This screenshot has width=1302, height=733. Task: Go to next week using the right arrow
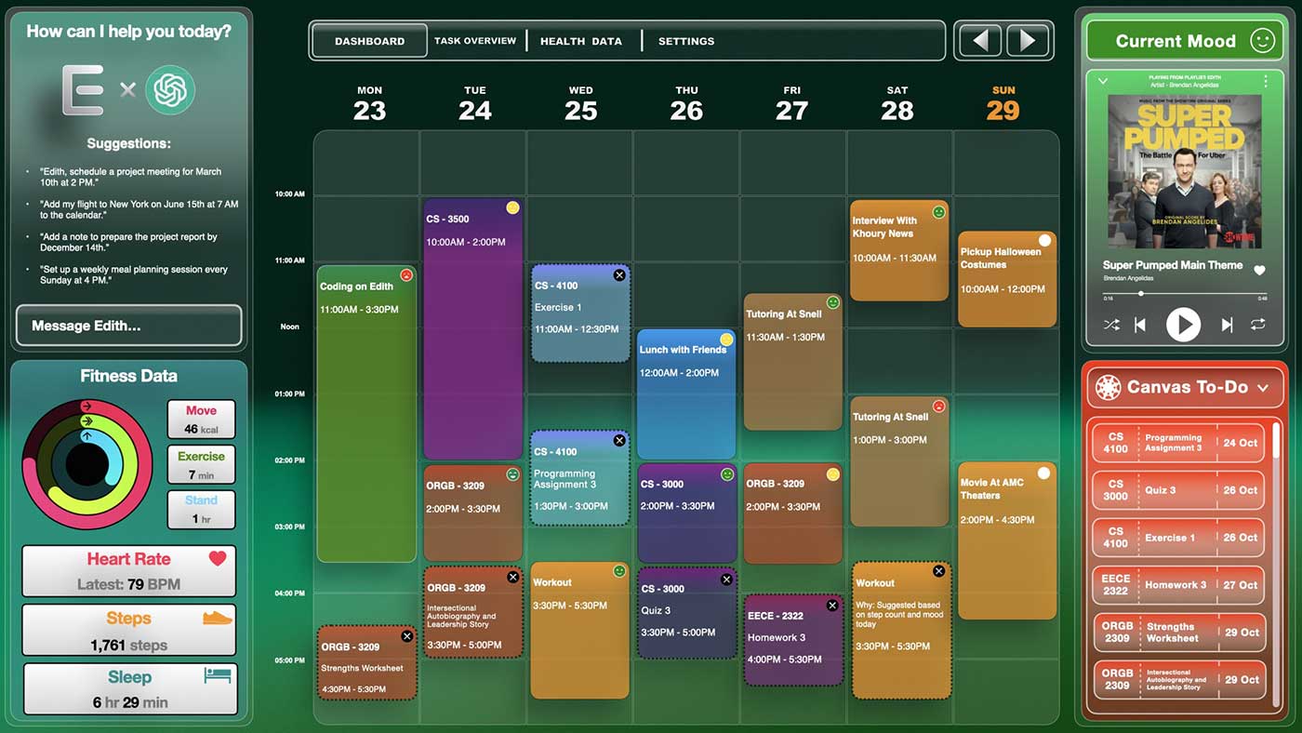click(x=1029, y=40)
